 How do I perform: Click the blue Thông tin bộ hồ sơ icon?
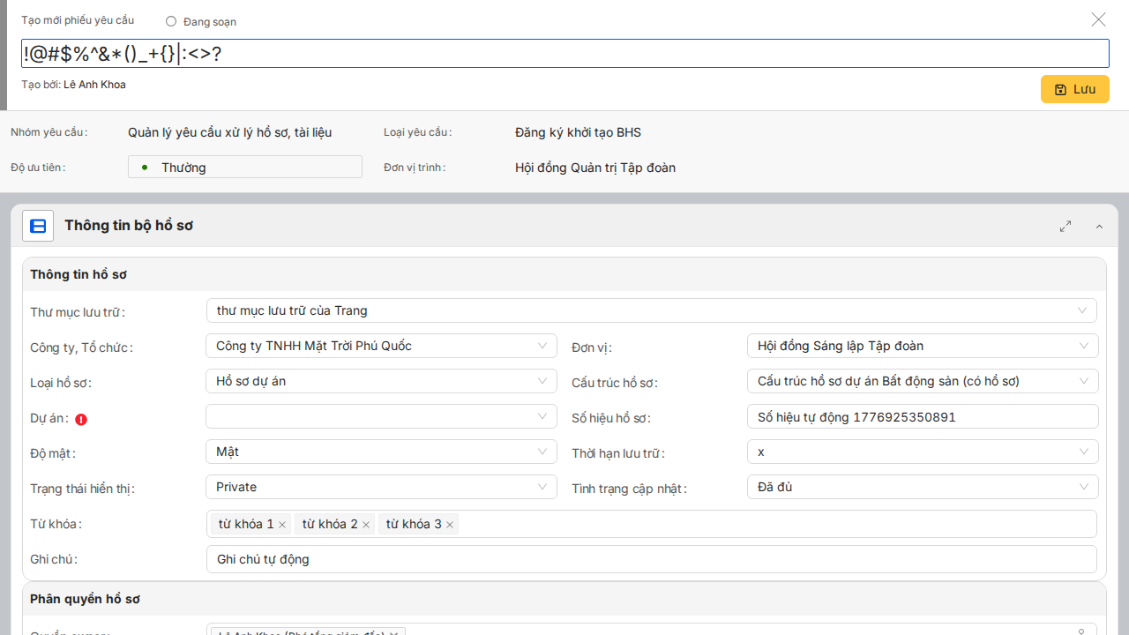(x=38, y=226)
